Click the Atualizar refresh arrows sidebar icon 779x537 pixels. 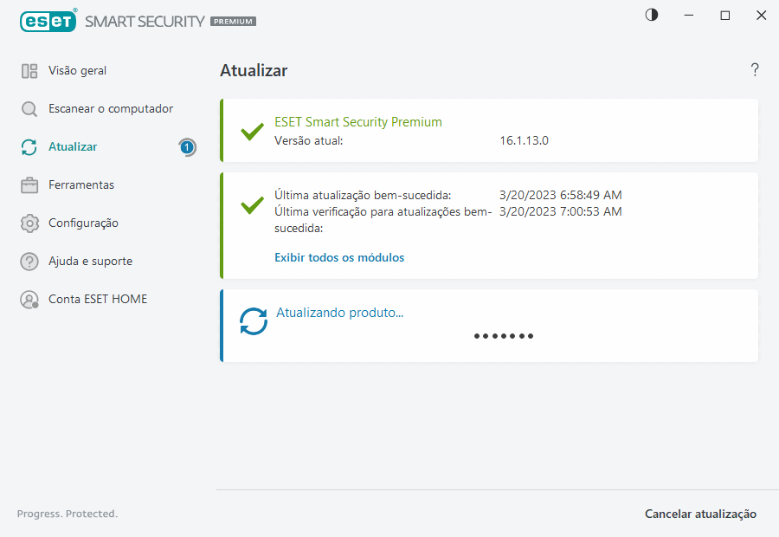click(x=29, y=147)
